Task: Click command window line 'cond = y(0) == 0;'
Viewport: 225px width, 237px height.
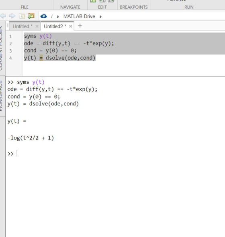Action: click(x=34, y=96)
